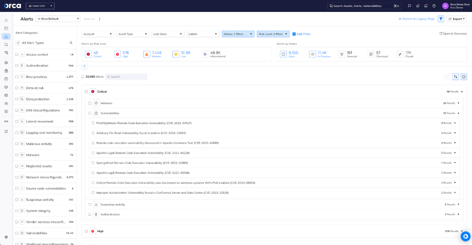Screen dimensions: 472x245
Task: Check the Best practices category
Action: [x=17, y=77]
